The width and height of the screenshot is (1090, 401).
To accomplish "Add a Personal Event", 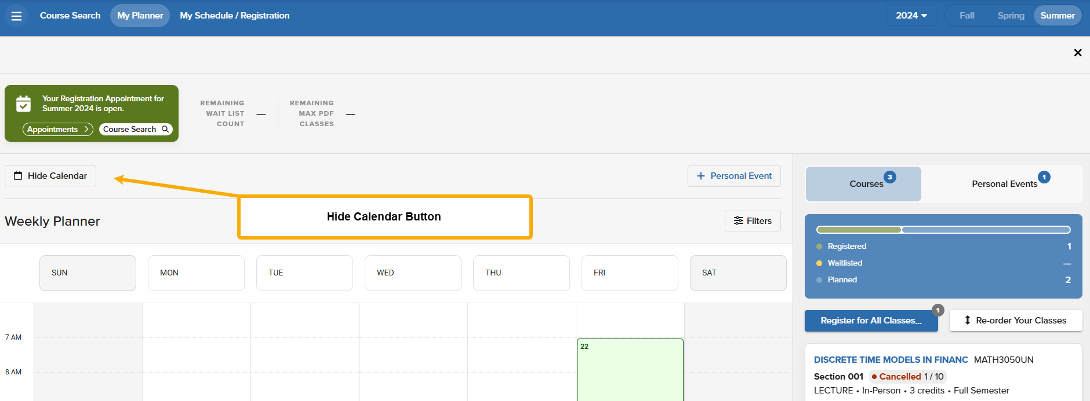I will click(734, 176).
